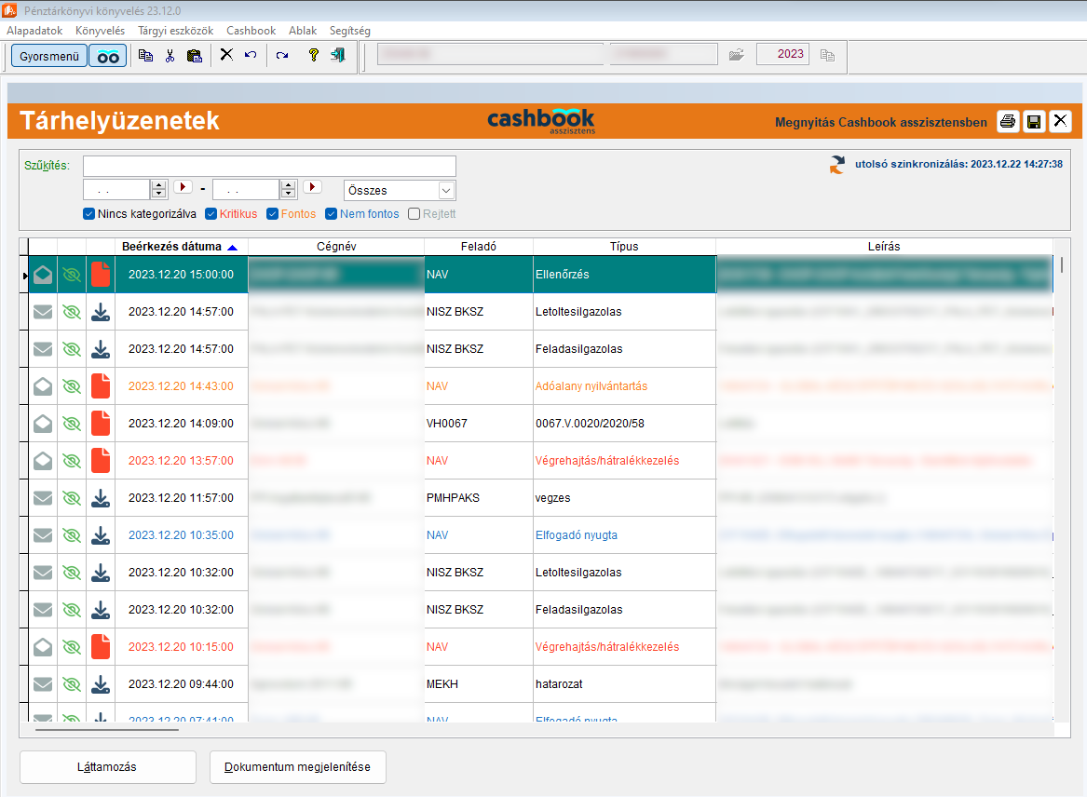Click opened envelope icon on 13:57:00 row
The image size is (1087, 797).
tap(43, 460)
